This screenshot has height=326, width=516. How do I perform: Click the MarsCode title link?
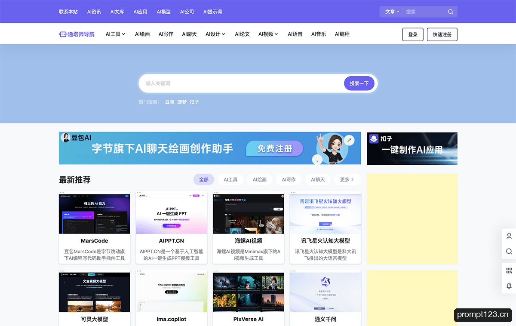pyautogui.click(x=95, y=241)
